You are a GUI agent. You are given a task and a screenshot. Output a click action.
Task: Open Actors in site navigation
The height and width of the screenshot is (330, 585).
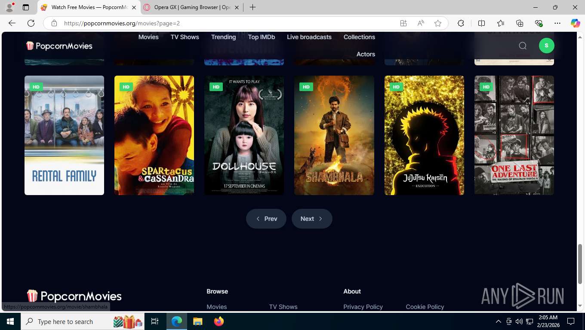(x=366, y=54)
